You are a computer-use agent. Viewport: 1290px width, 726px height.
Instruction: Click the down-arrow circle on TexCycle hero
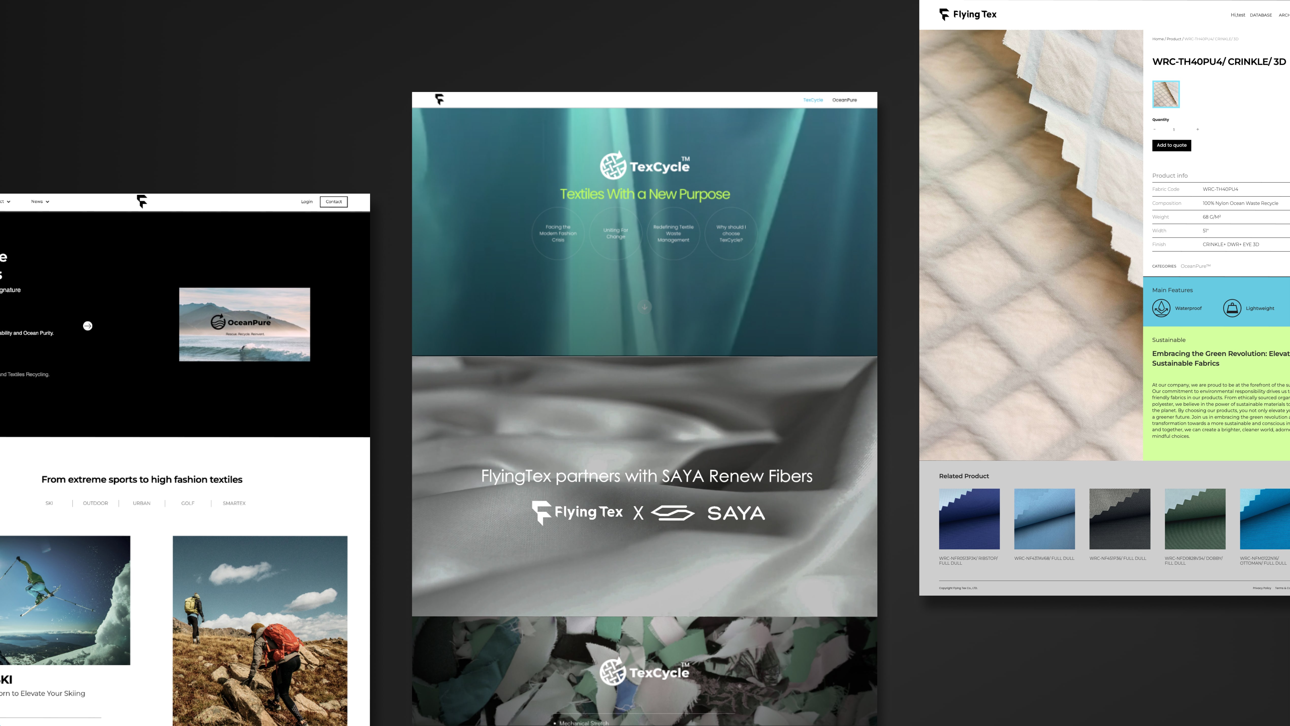(645, 307)
